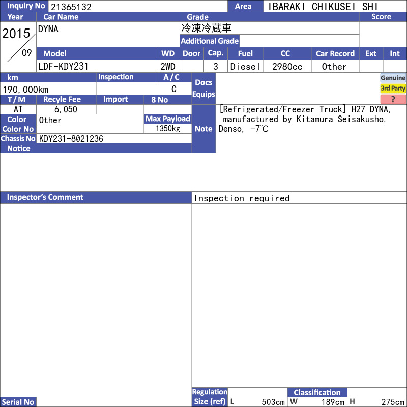407x407 pixels.
Task: Click car name DYNA
Action: [48, 29]
